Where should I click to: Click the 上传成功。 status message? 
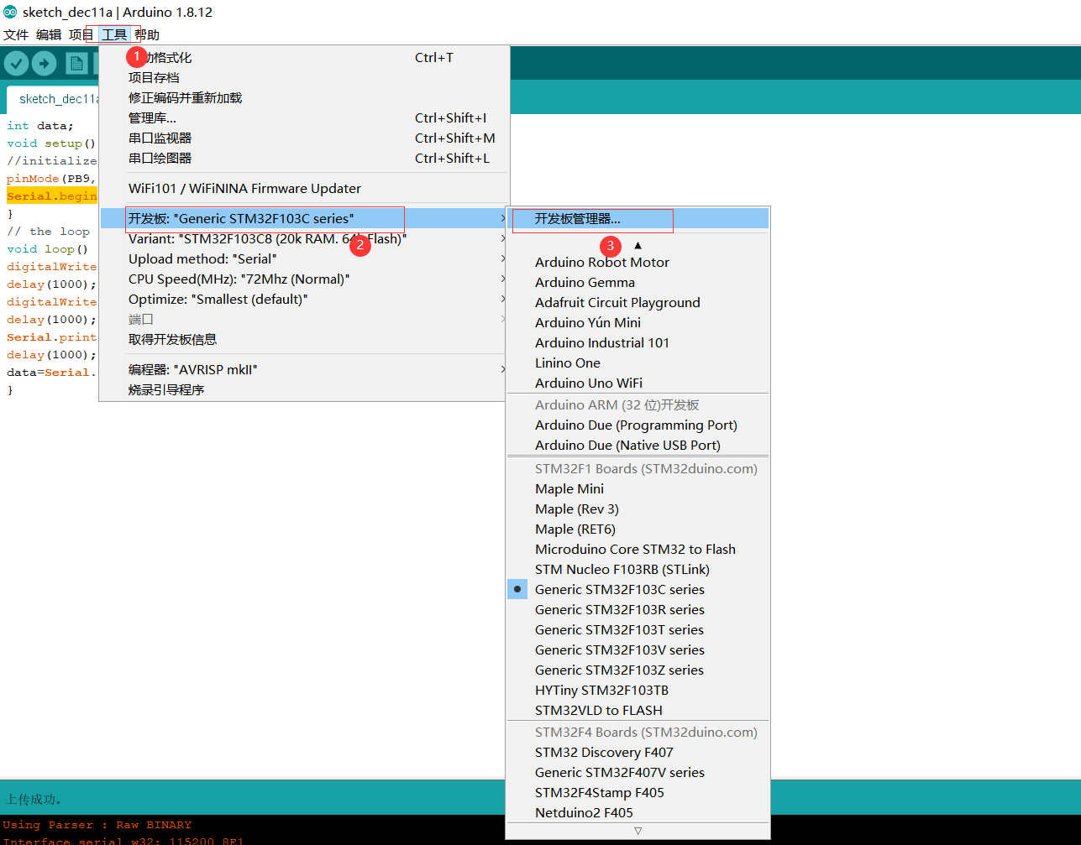[x=34, y=799]
